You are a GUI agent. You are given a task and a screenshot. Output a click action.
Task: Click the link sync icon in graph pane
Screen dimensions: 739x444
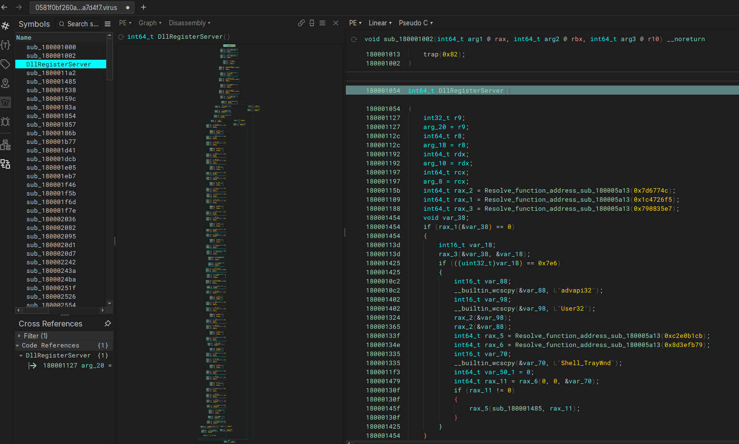301,23
